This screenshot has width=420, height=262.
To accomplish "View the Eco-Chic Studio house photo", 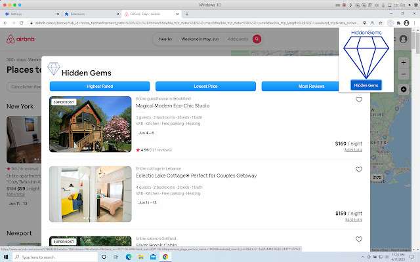I will click(x=91, y=124).
